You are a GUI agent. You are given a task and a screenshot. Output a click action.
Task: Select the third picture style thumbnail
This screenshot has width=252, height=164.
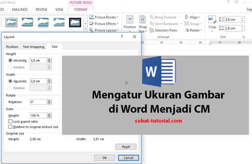coord(43,22)
